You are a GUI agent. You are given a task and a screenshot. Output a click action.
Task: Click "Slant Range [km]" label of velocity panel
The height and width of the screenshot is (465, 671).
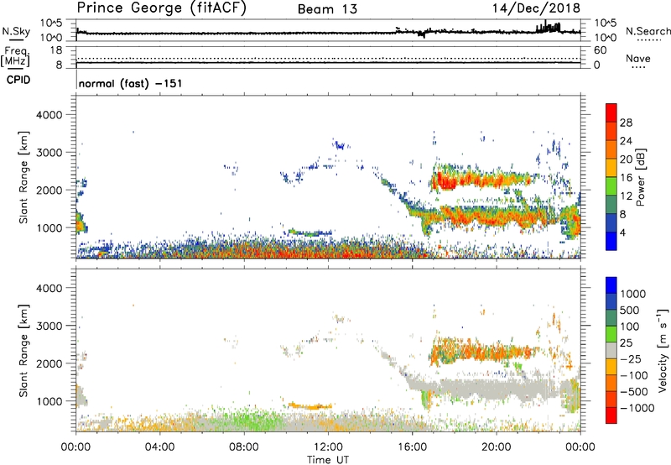tap(23, 351)
